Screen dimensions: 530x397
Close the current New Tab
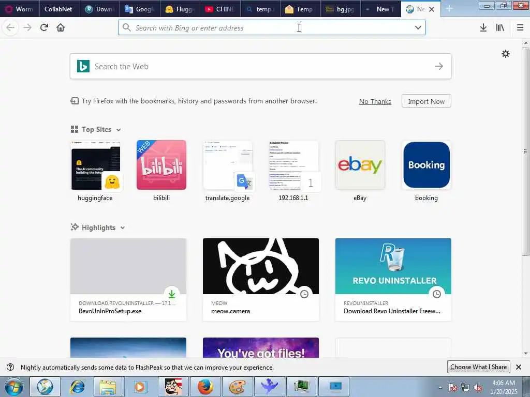[432, 9]
